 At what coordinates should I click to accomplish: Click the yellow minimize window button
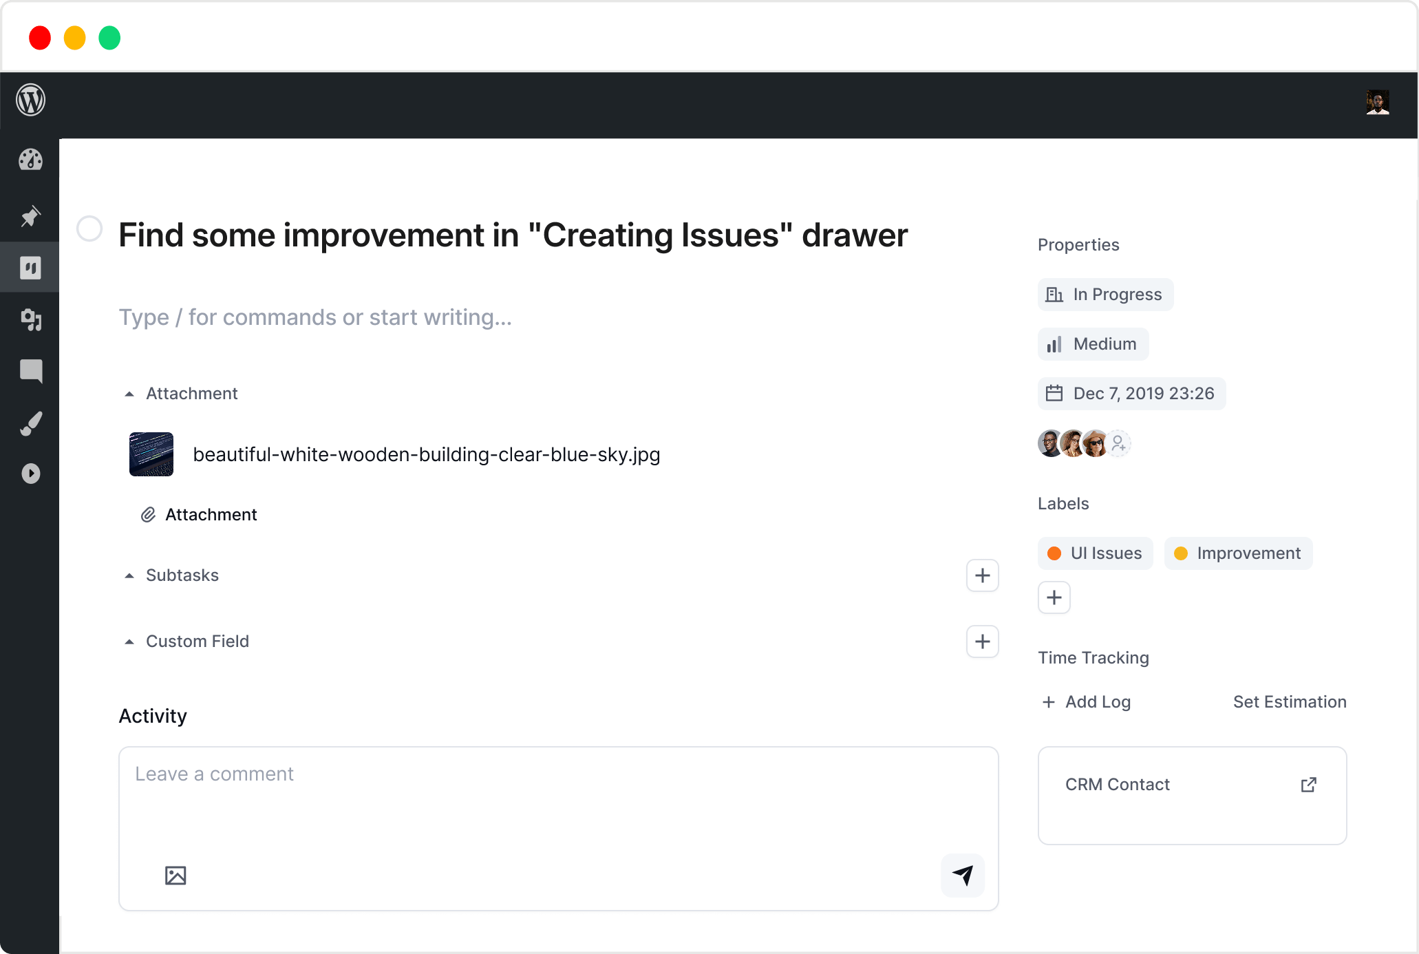click(x=74, y=38)
